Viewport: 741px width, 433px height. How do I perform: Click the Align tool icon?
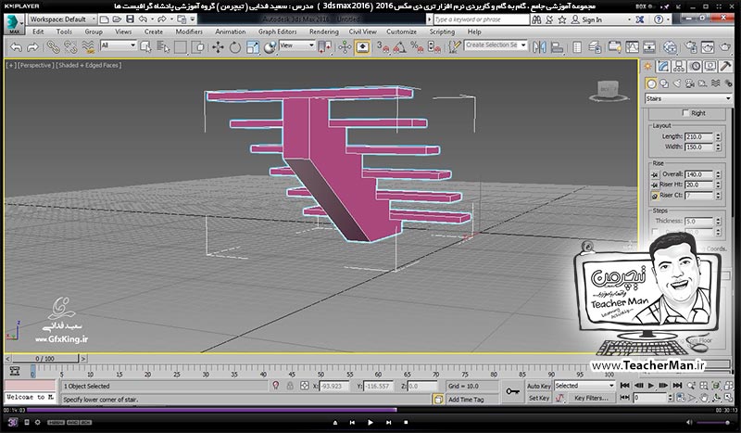pos(558,47)
